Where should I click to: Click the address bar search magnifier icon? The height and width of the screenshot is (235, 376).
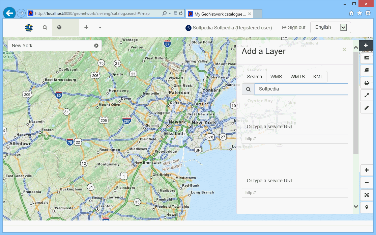coord(164,14)
